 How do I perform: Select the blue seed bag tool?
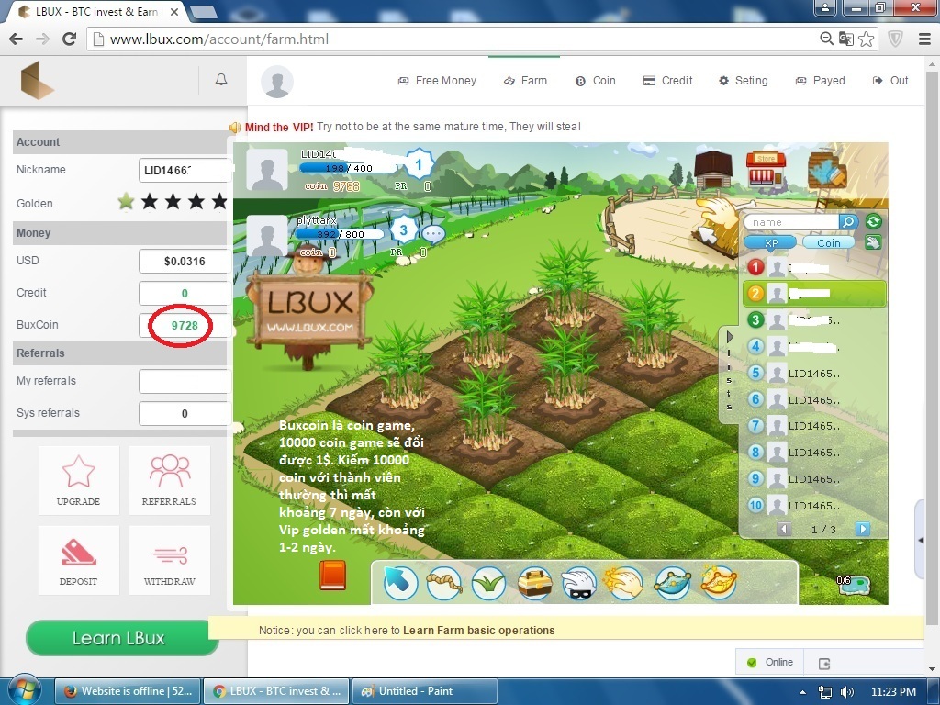click(672, 582)
